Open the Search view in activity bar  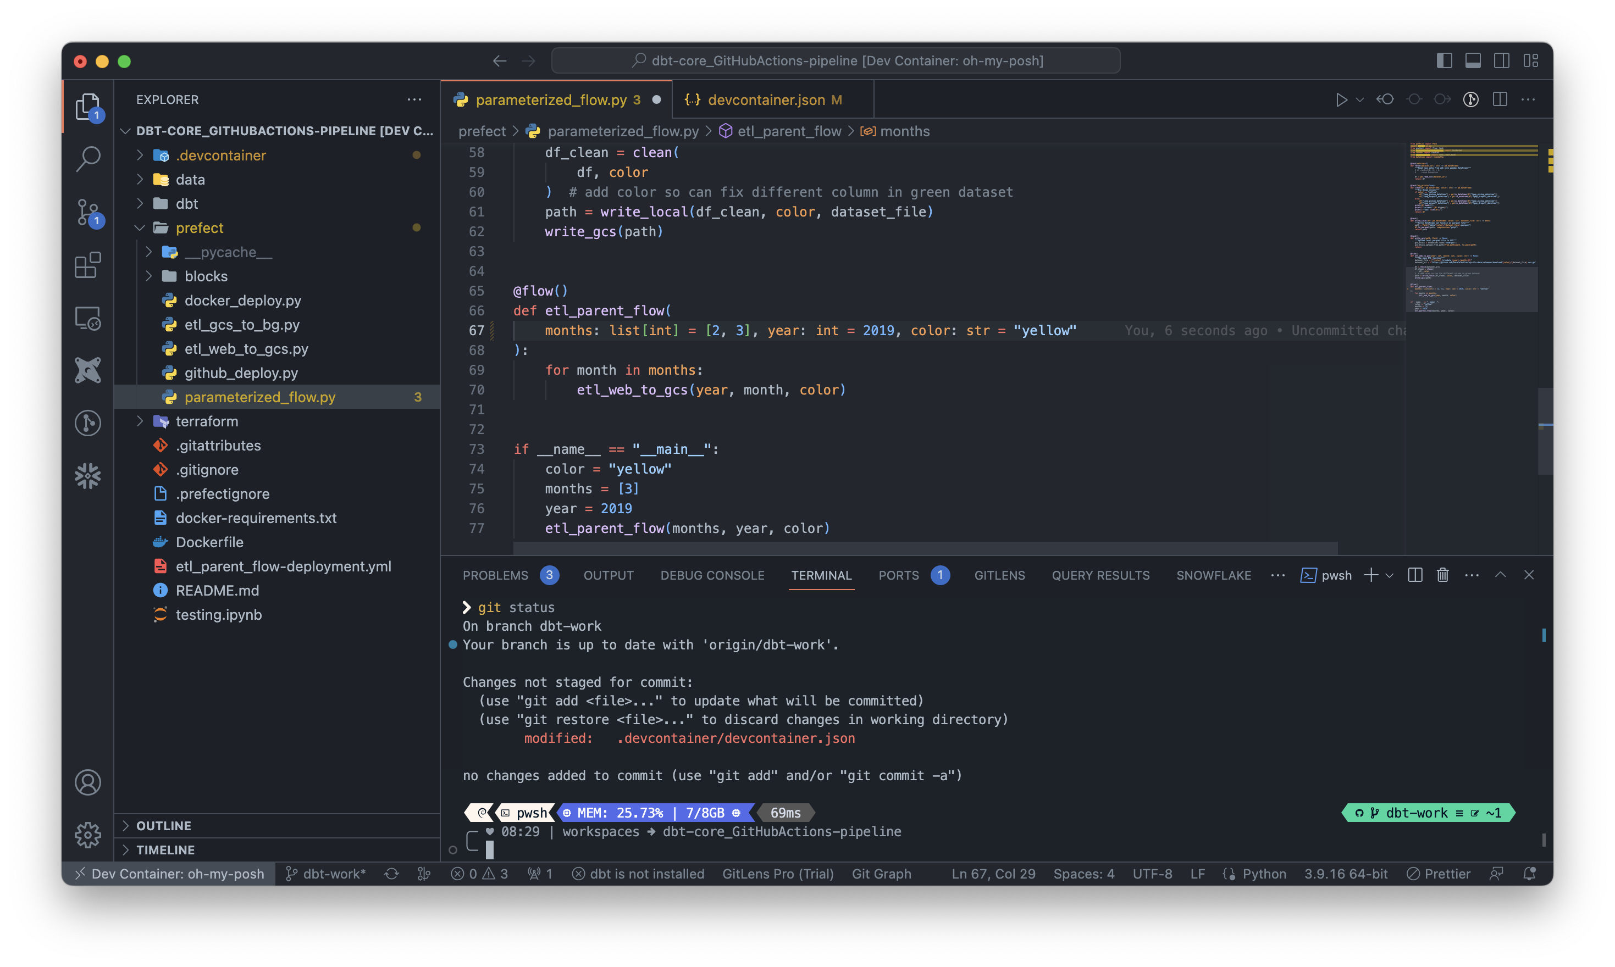(x=87, y=158)
